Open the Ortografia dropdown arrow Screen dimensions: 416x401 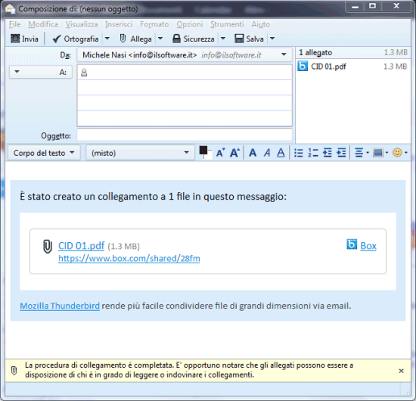[107, 39]
